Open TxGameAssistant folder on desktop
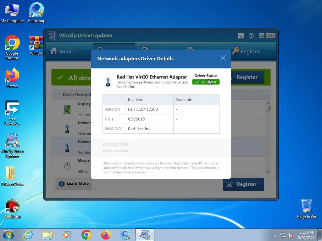Screen dimensions: 322x241 click(12, 176)
